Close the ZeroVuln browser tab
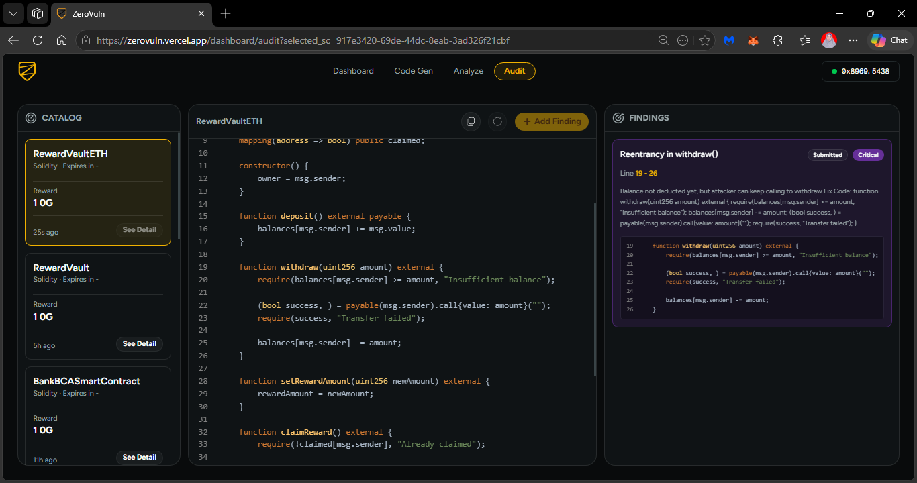The width and height of the screenshot is (917, 483). [x=201, y=13]
